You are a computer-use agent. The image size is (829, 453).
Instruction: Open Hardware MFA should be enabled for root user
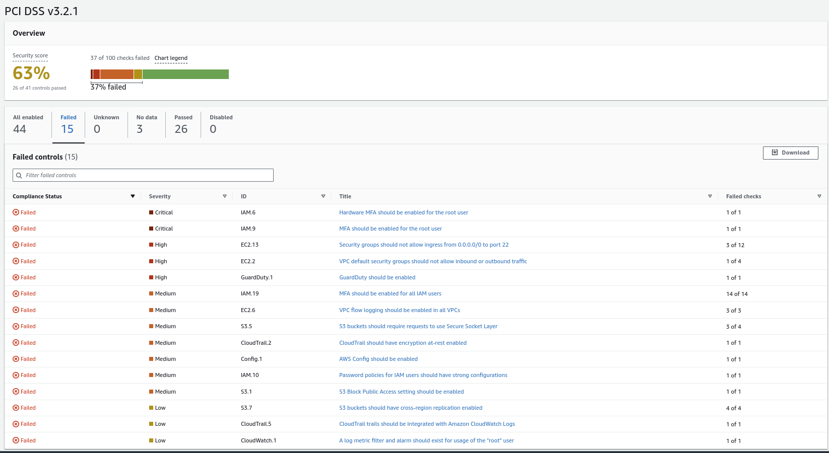pos(404,212)
